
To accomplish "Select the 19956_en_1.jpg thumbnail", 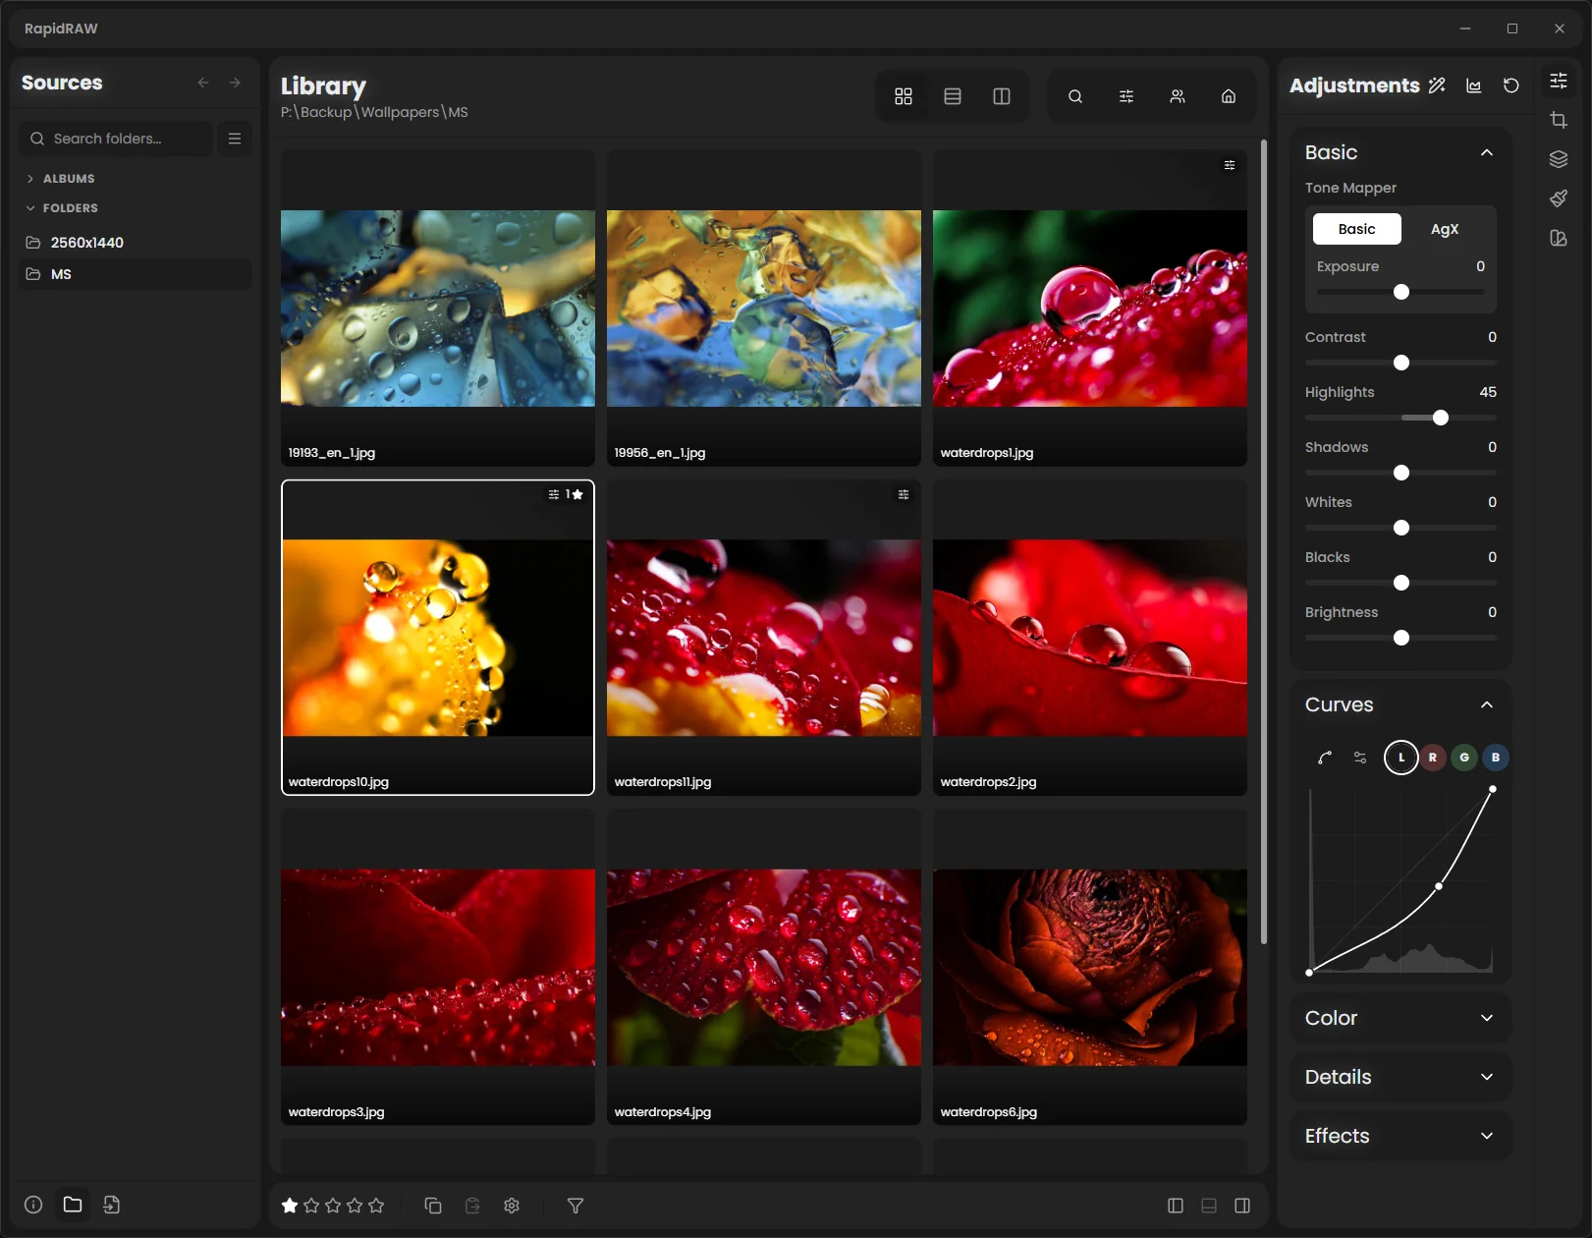I will (x=764, y=309).
